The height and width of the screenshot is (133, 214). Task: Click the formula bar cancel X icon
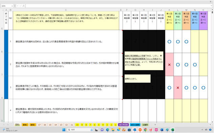(x=18, y=6)
